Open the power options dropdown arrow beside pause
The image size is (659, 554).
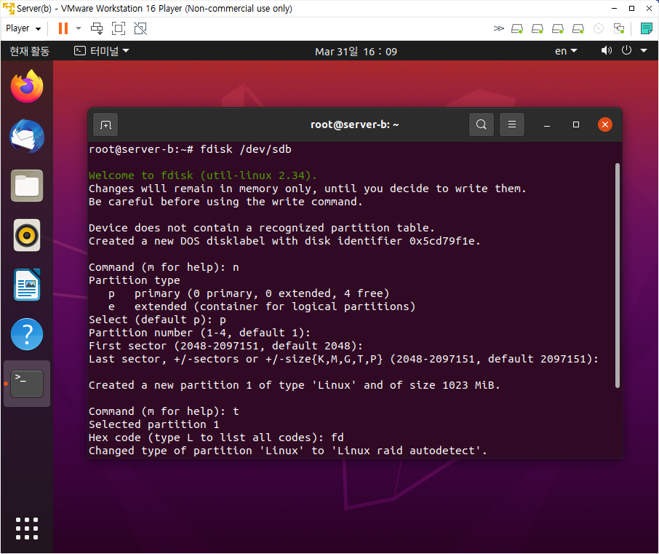click(78, 28)
